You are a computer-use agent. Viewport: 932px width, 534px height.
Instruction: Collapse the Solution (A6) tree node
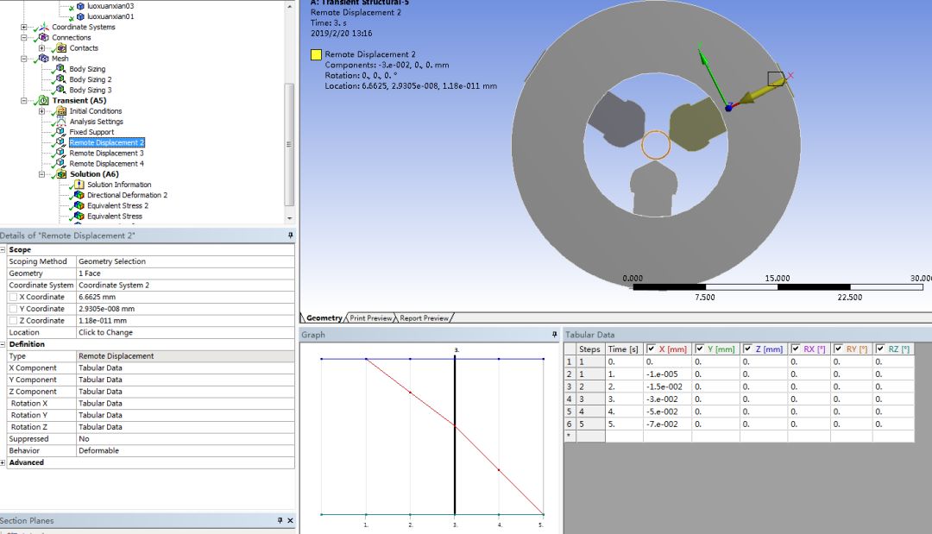tap(41, 174)
